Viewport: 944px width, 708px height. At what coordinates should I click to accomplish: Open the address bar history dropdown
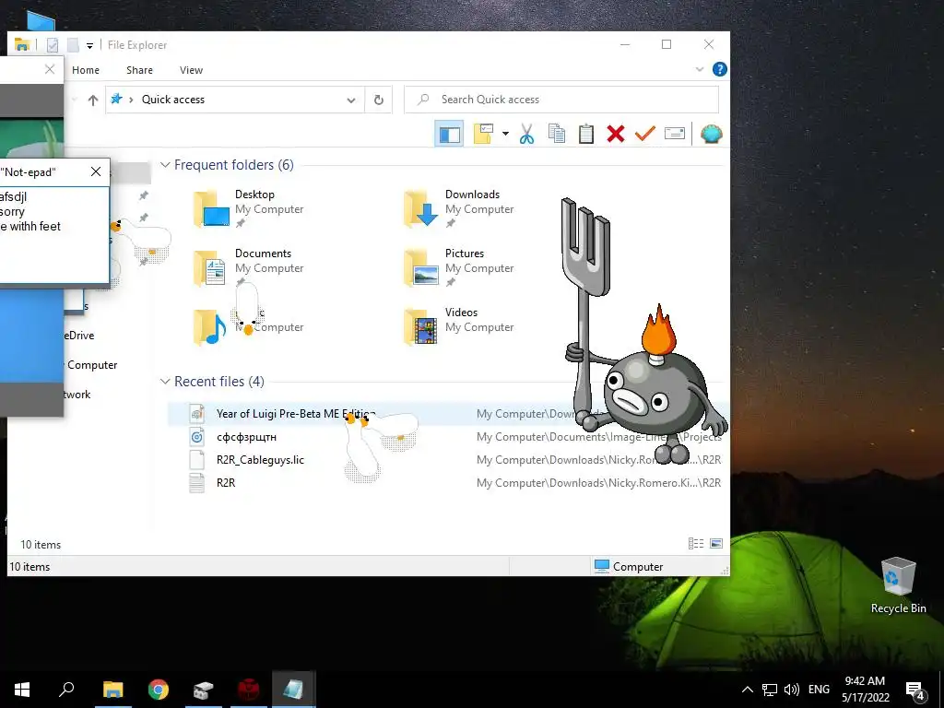point(351,100)
